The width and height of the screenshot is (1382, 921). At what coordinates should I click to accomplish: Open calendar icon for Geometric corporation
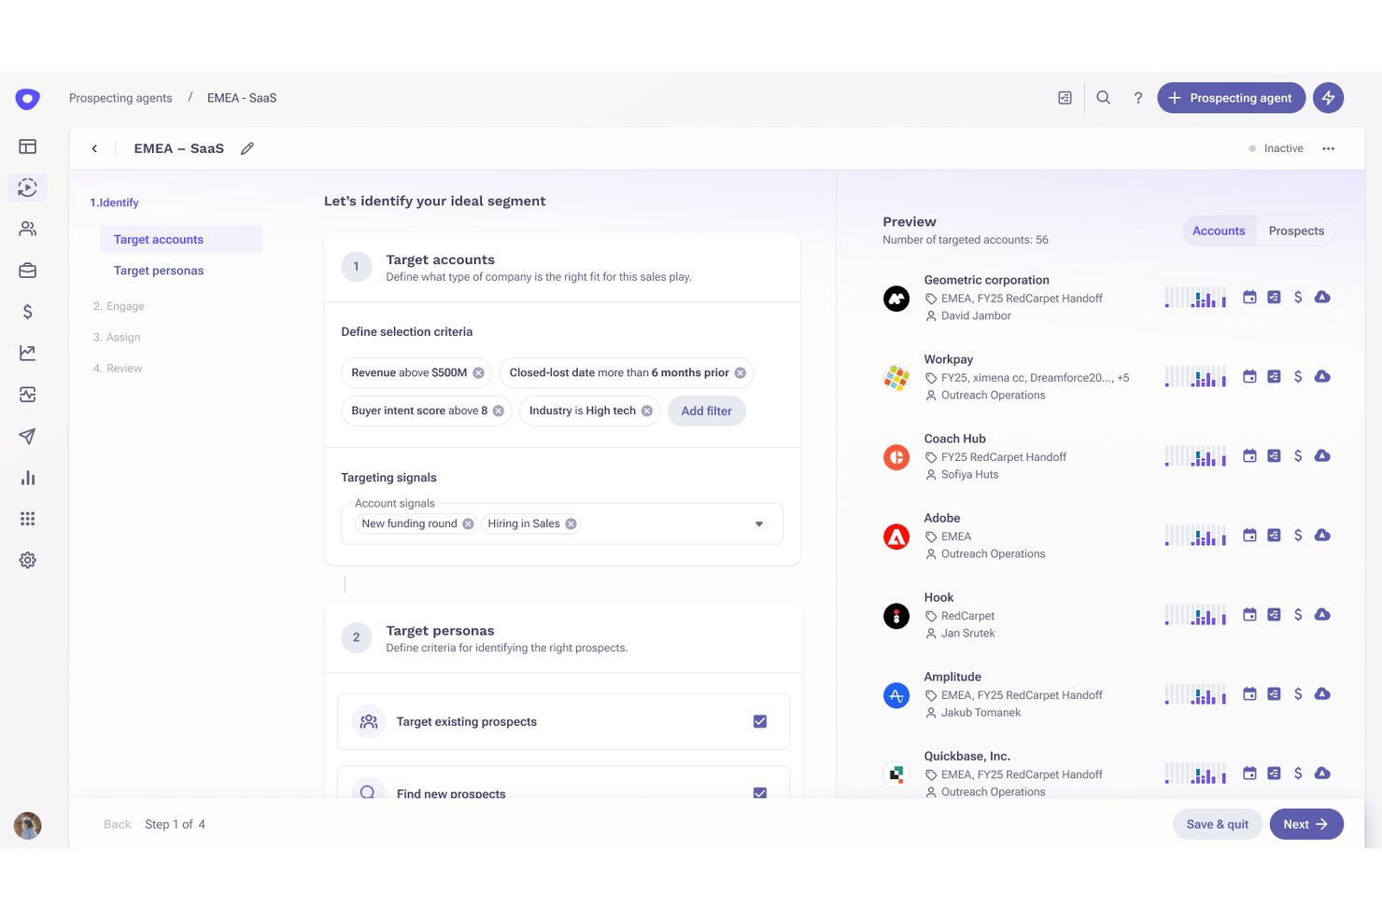click(x=1249, y=298)
